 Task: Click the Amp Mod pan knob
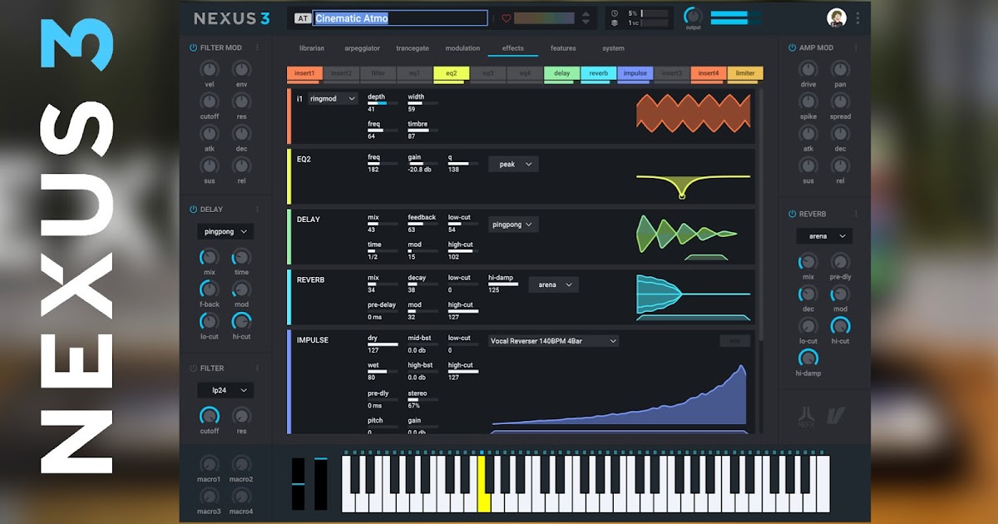(x=840, y=70)
